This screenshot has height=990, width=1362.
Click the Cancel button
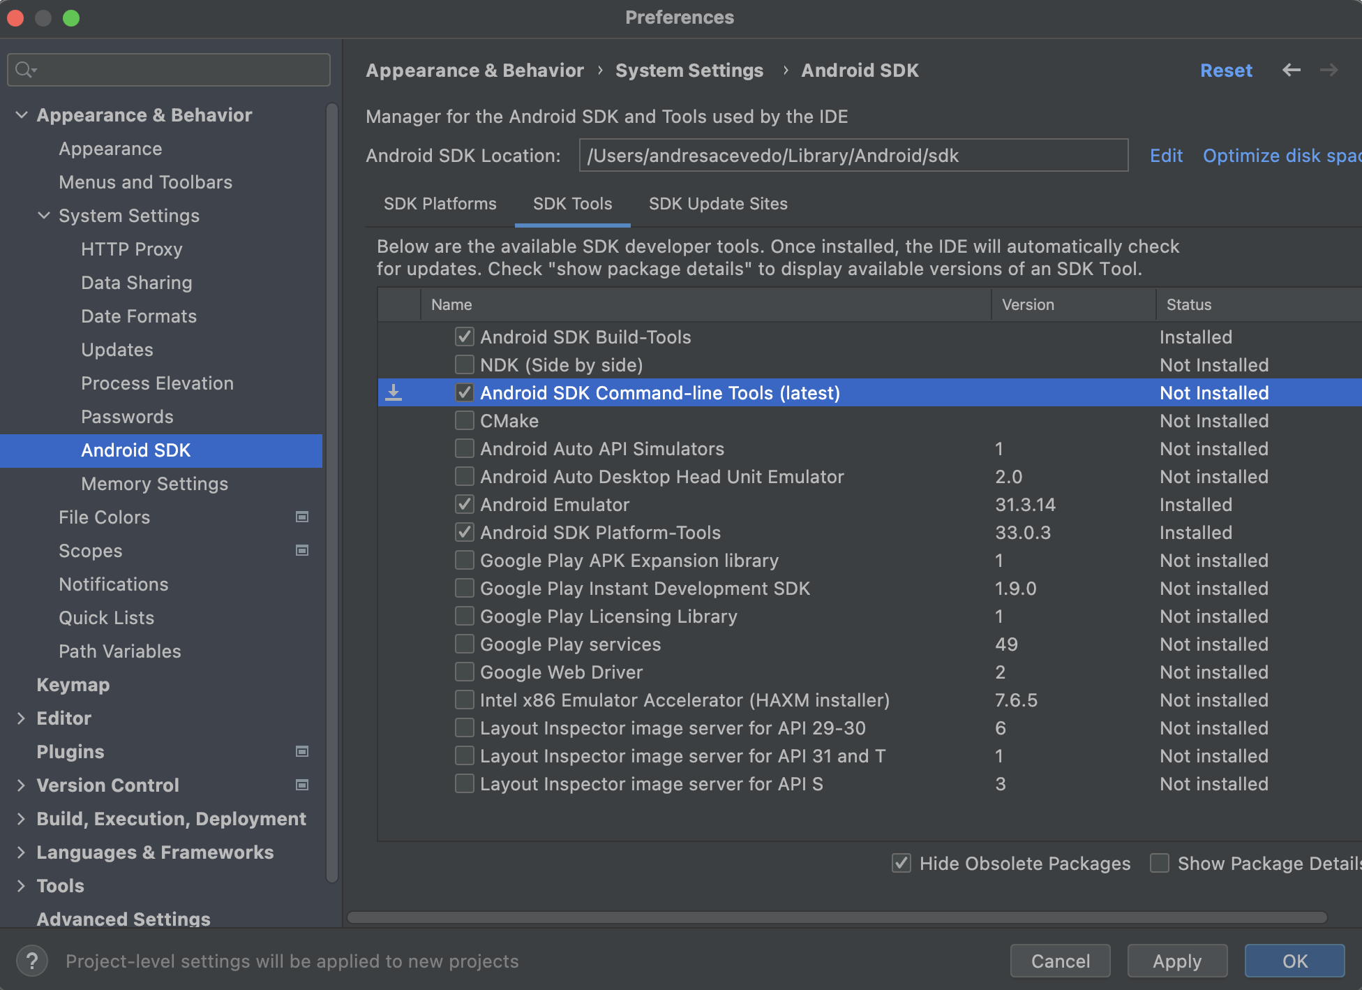(1061, 961)
